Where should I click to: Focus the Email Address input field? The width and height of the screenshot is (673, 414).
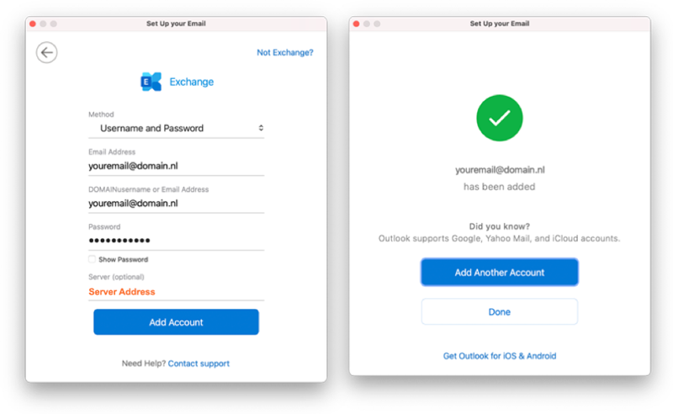tap(176, 166)
